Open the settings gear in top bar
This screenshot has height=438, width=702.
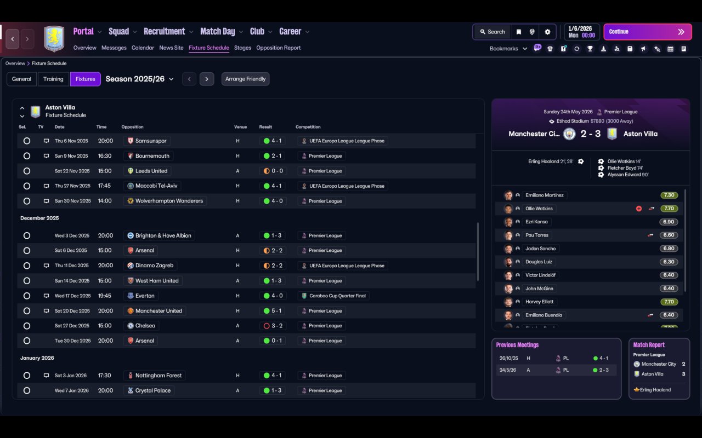(547, 32)
